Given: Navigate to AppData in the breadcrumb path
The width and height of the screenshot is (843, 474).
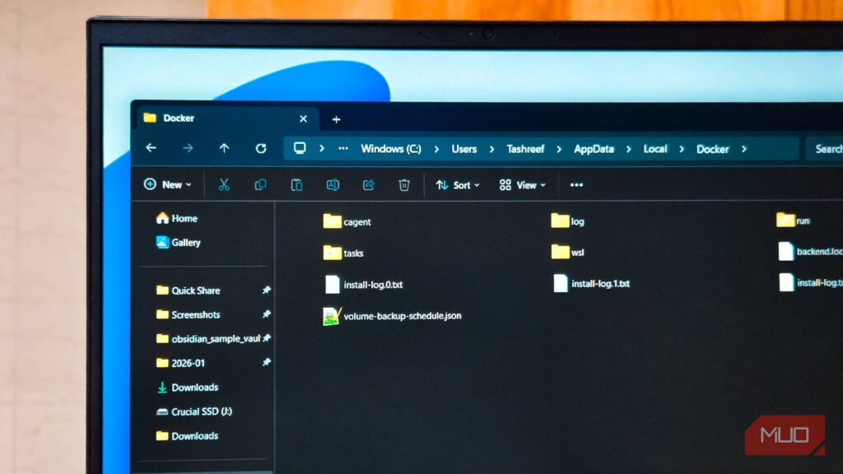Looking at the screenshot, I should click(x=593, y=149).
